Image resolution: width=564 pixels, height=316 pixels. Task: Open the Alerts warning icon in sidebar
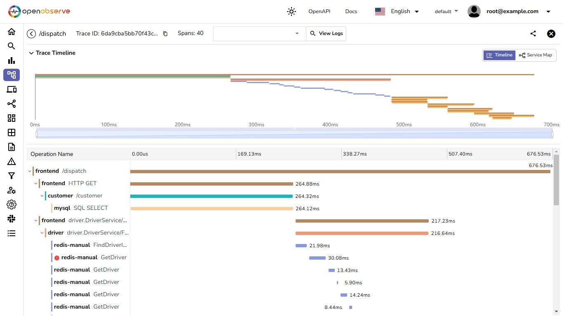click(12, 161)
